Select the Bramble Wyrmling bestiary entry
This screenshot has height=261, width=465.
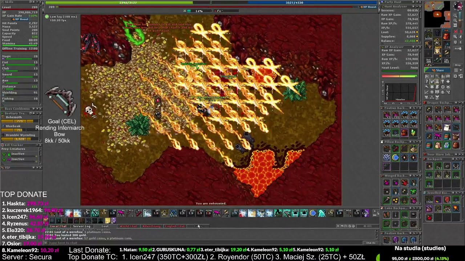[x=20, y=137]
